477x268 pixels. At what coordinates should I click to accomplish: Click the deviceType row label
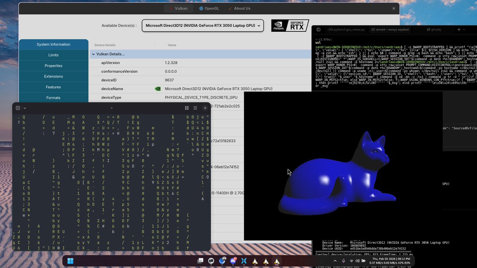(111, 97)
